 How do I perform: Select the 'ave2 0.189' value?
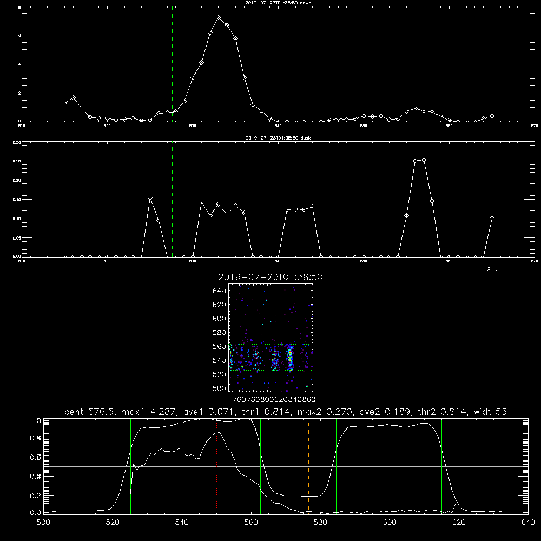coord(386,412)
